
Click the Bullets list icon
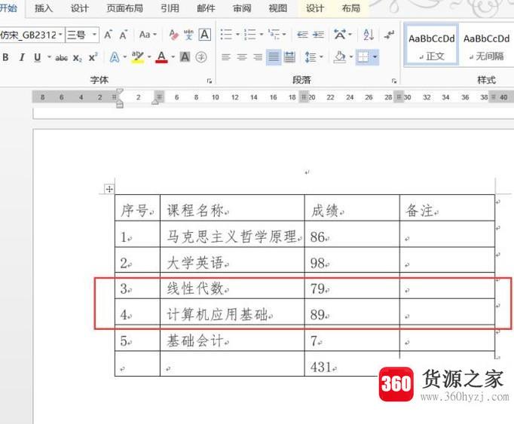(x=226, y=34)
